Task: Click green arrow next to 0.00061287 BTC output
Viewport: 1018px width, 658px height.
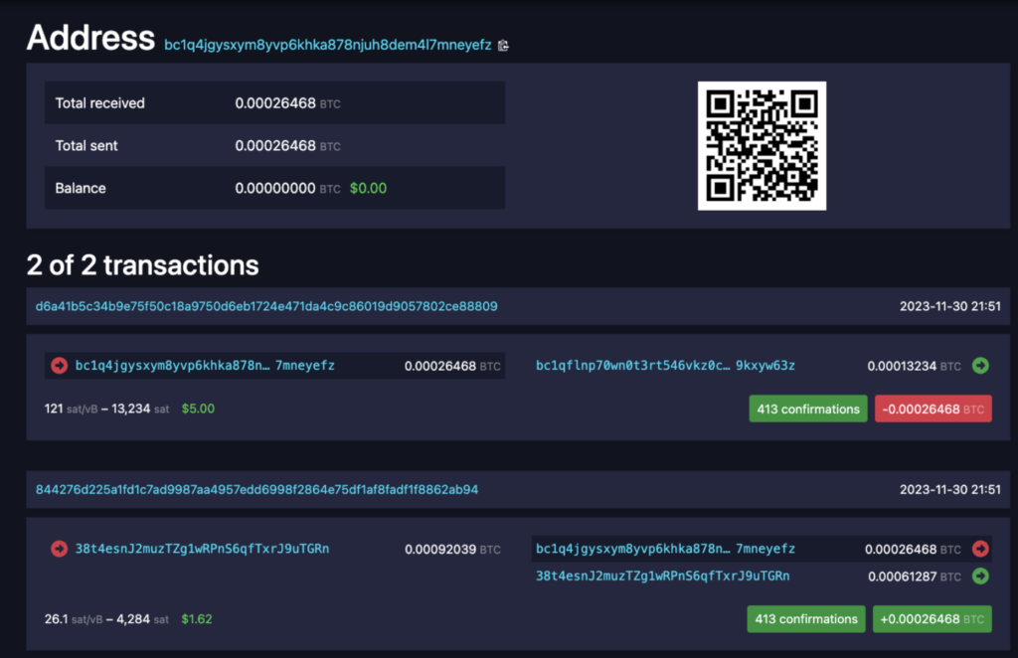Action: (981, 576)
